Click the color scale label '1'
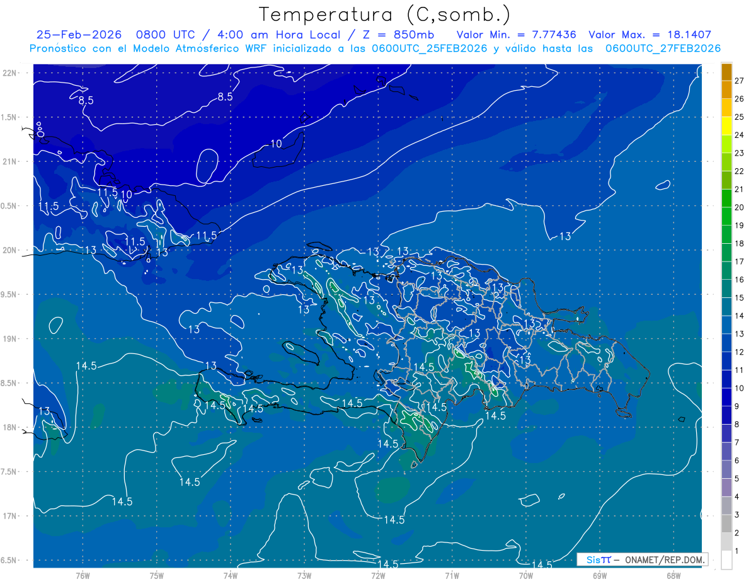The image size is (756, 584). pyautogui.click(x=736, y=551)
